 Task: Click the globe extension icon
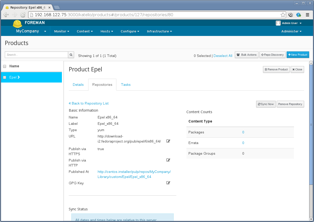click(299, 15)
